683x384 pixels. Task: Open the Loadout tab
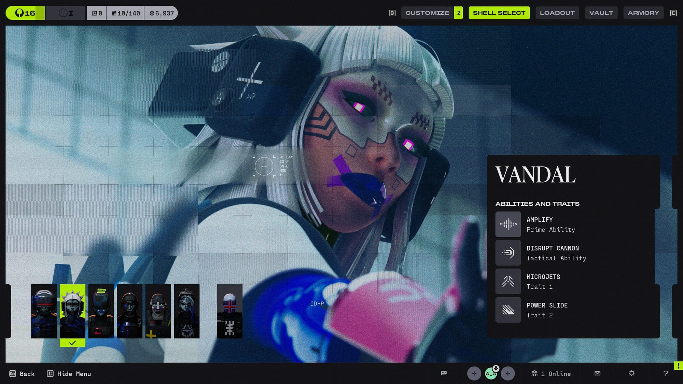(x=557, y=13)
